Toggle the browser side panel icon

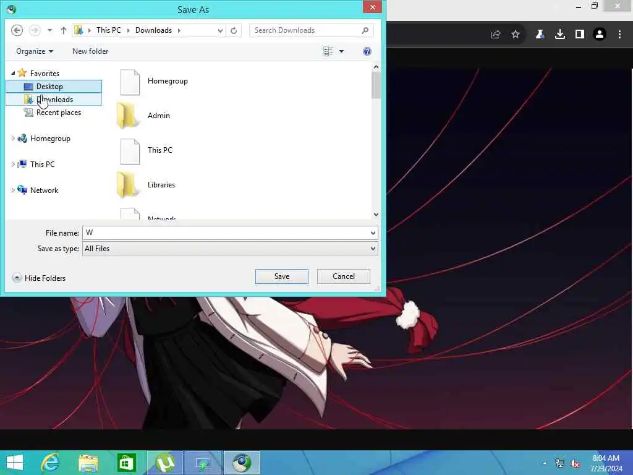click(x=580, y=35)
